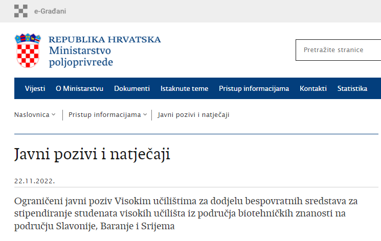This screenshot has height=241, width=381.
Task: Open the Vijesti menu item
Action: coord(35,88)
